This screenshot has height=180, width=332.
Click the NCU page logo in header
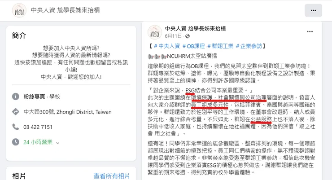click(19, 10)
